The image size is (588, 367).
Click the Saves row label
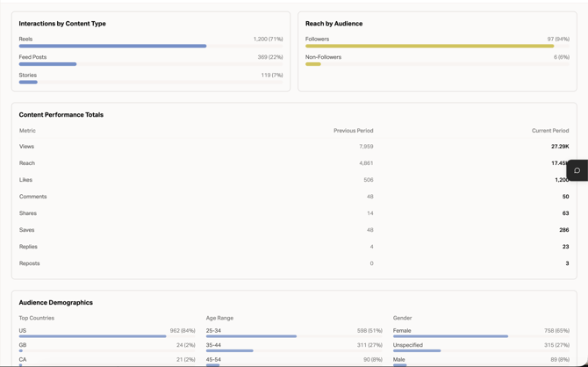pyautogui.click(x=26, y=230)
